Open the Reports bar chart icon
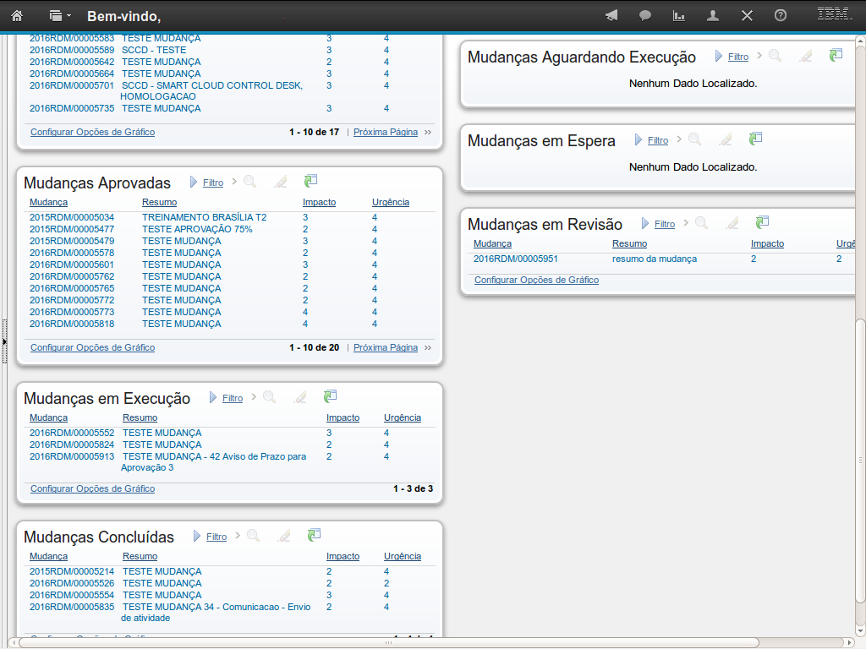 pyautogui.click(x=678, y=15)
